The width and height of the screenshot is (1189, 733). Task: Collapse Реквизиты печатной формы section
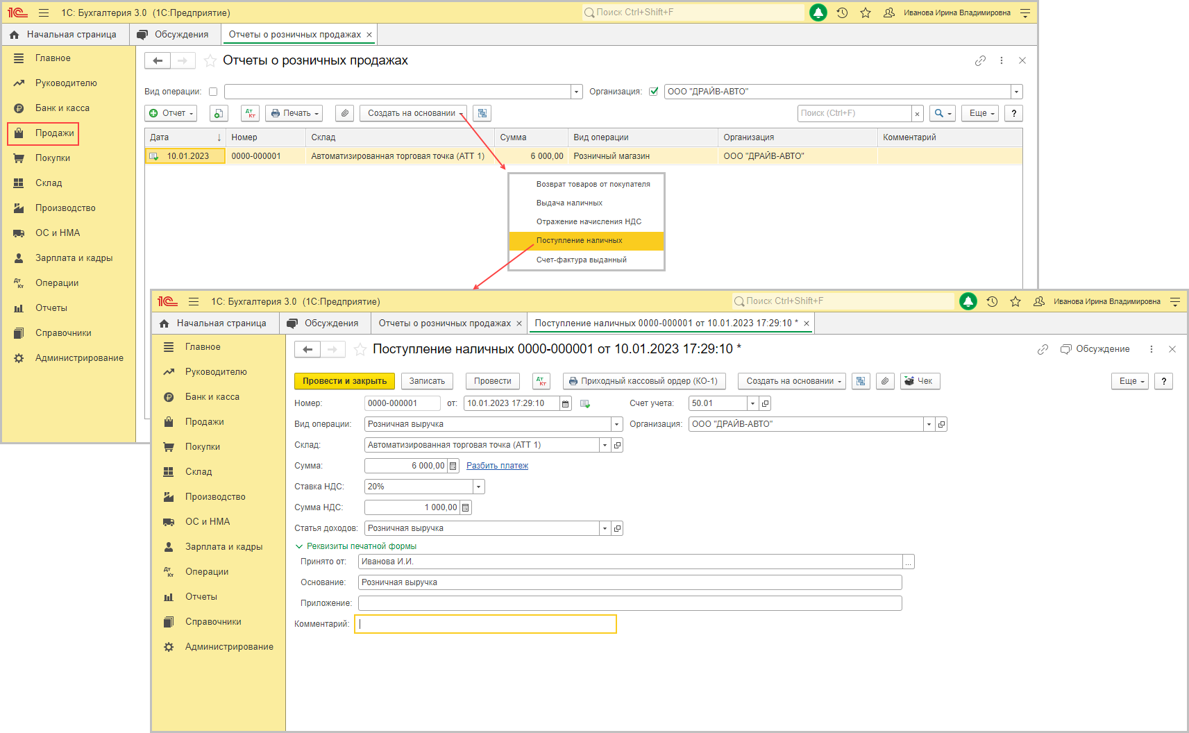click(356, 546)
